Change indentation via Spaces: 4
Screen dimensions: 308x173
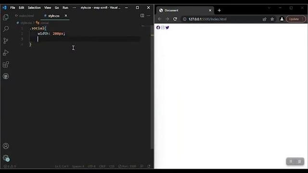click(x=78, y=166)
